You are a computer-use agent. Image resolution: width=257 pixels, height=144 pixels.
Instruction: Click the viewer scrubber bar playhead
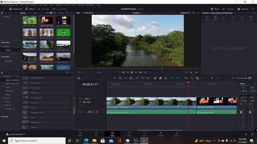tap(162, 68)
